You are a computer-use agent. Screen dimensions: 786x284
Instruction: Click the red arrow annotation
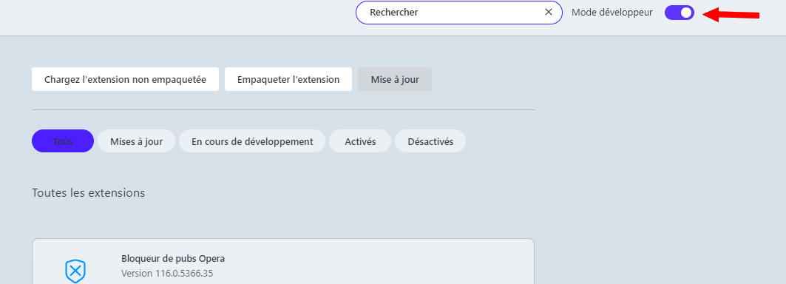coord(731,15)
